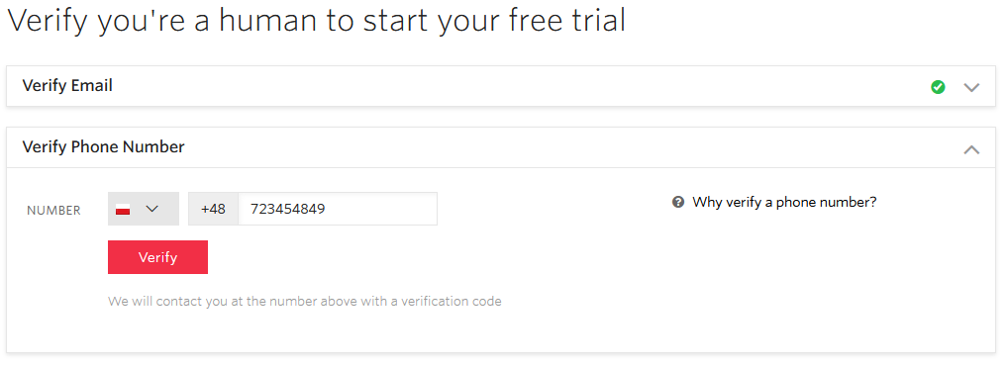The image size is (1007, 367).
Task: Open the country selector dropdown arrow
Action: (x=152, y=209)
